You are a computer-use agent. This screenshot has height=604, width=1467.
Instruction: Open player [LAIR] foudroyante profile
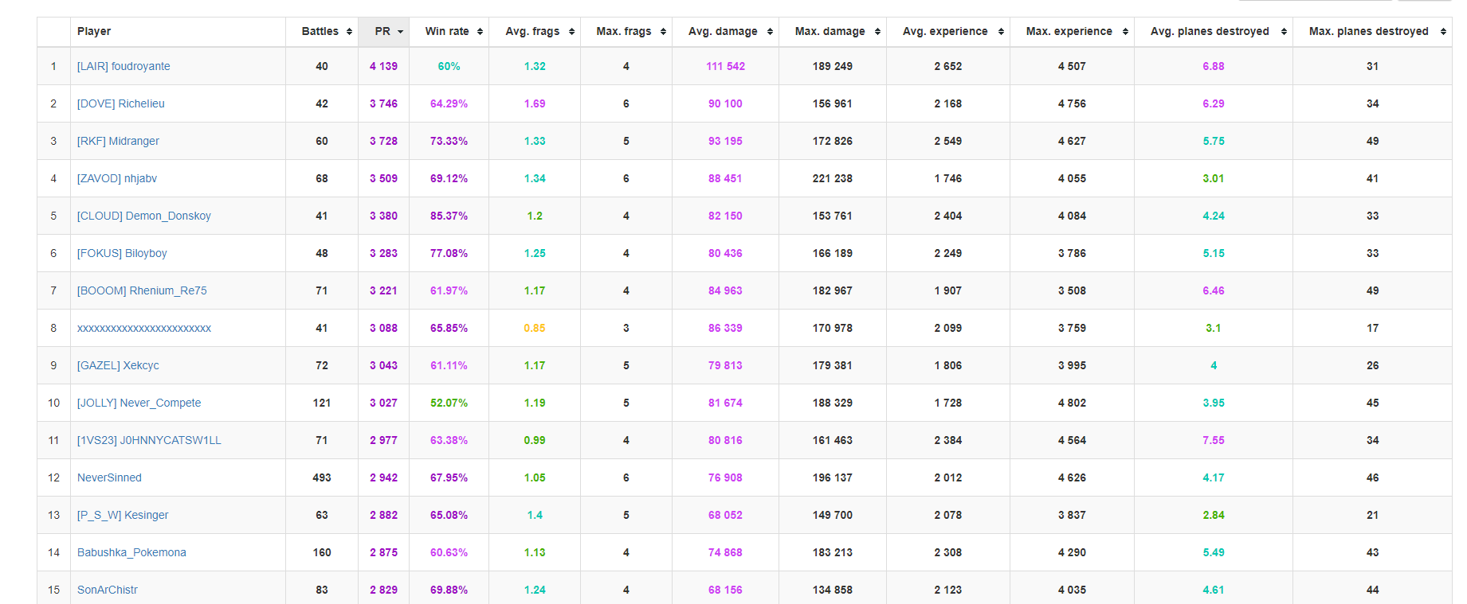(x=124, y=66)
